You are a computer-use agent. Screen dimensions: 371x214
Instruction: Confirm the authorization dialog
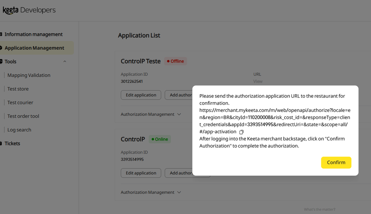click(336, 163)
